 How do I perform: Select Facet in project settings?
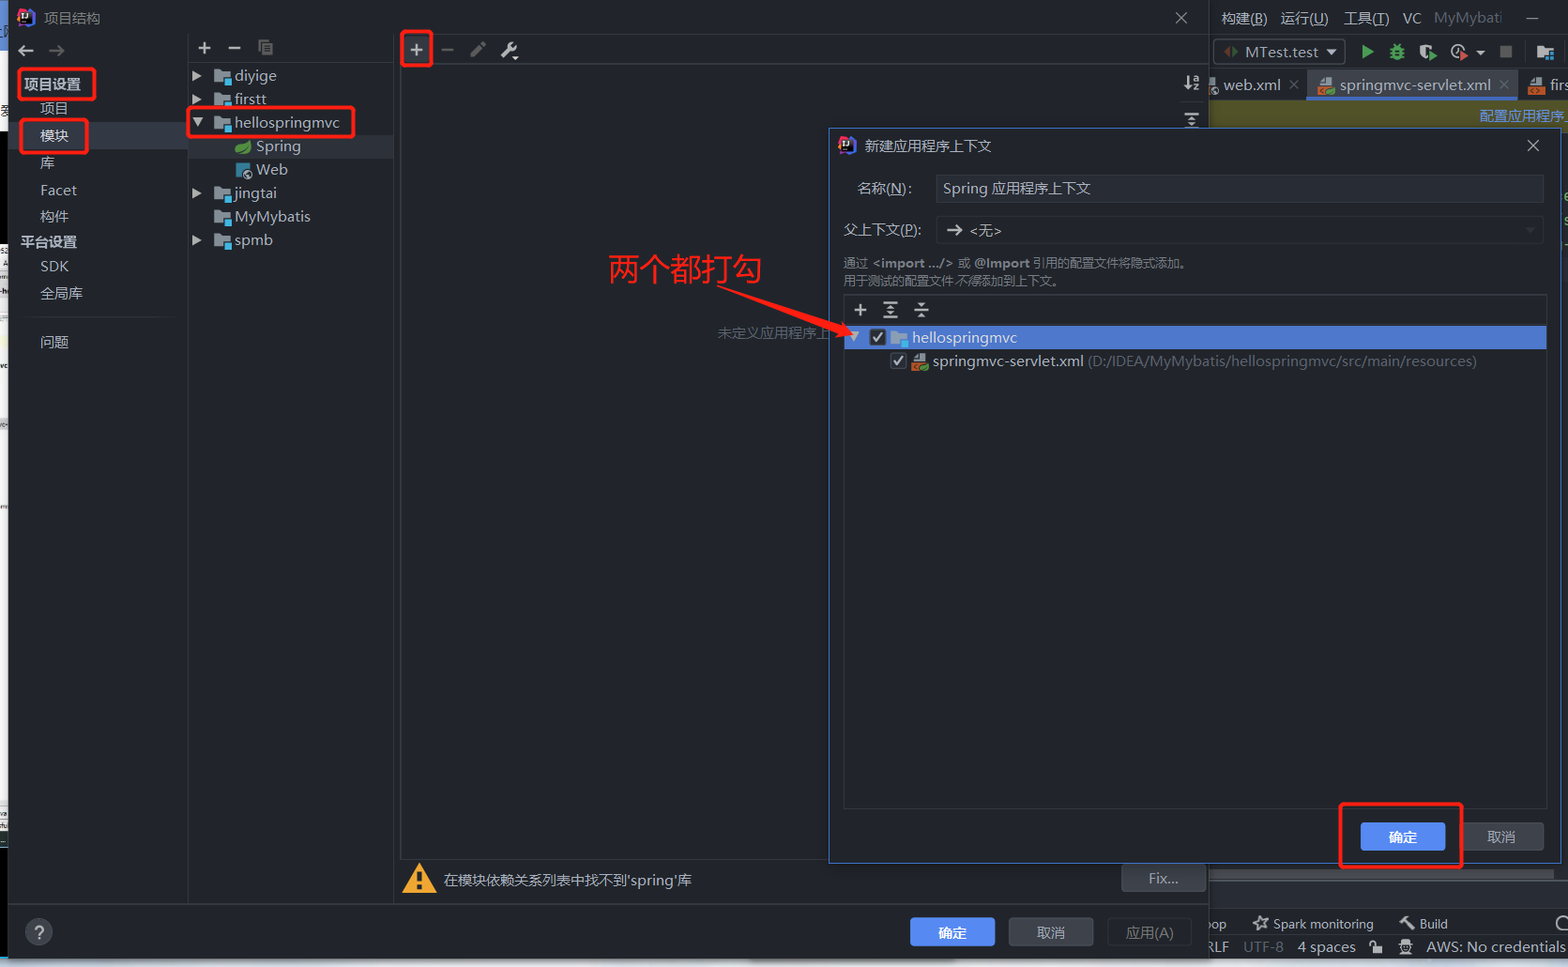(58, 191)
